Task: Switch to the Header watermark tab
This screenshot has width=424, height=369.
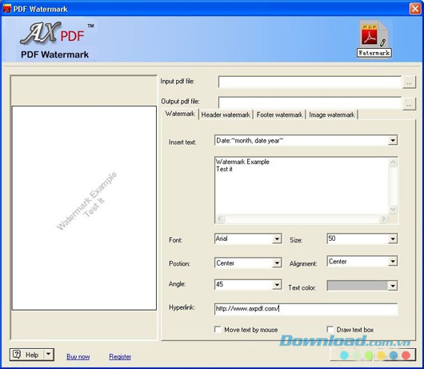Action: pos(226,115)
